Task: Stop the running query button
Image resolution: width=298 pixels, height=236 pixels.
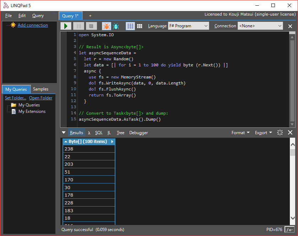Action: click(x=91, y=26)
